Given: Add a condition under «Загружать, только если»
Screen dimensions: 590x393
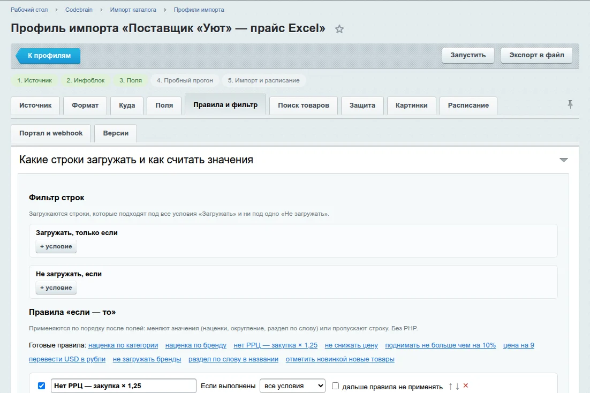Looking at the screenshot, I should [x=56, y=247].
